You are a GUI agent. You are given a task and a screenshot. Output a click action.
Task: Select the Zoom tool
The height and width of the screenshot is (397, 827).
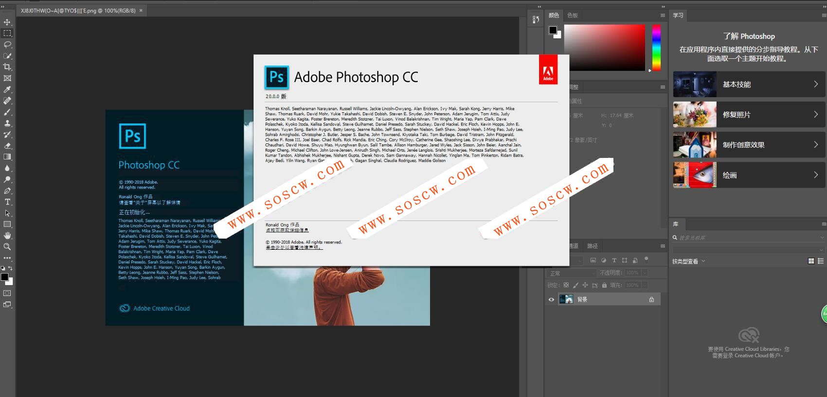click(7, 246)
